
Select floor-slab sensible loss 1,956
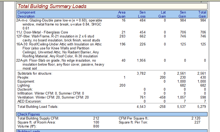141,61
